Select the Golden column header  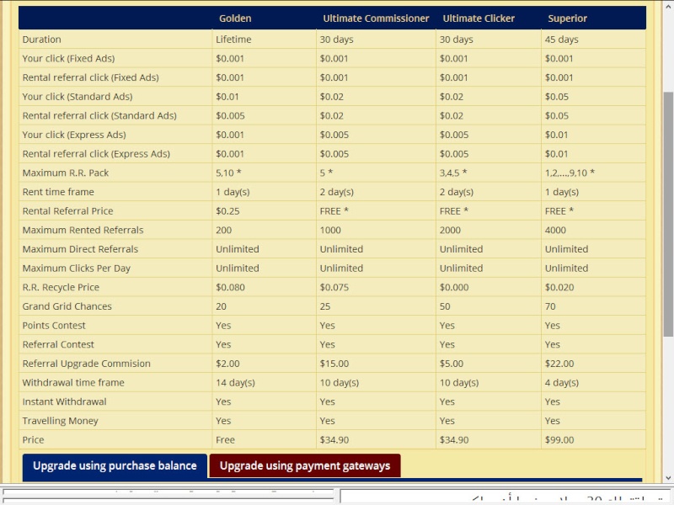pos(235,19)
